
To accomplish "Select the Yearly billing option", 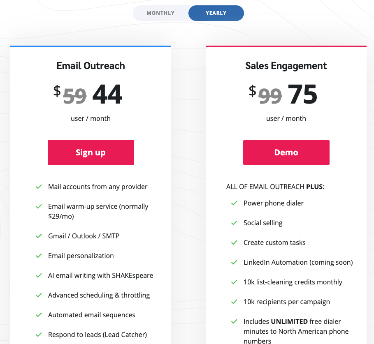I will click(x=216, y=13).
